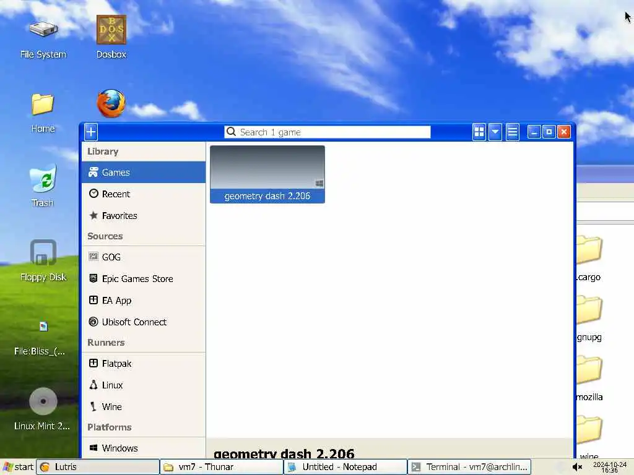Click the start button on the taskbar
Screen dimensions: 634x475
pyautogui.click(x=18, y=467)
